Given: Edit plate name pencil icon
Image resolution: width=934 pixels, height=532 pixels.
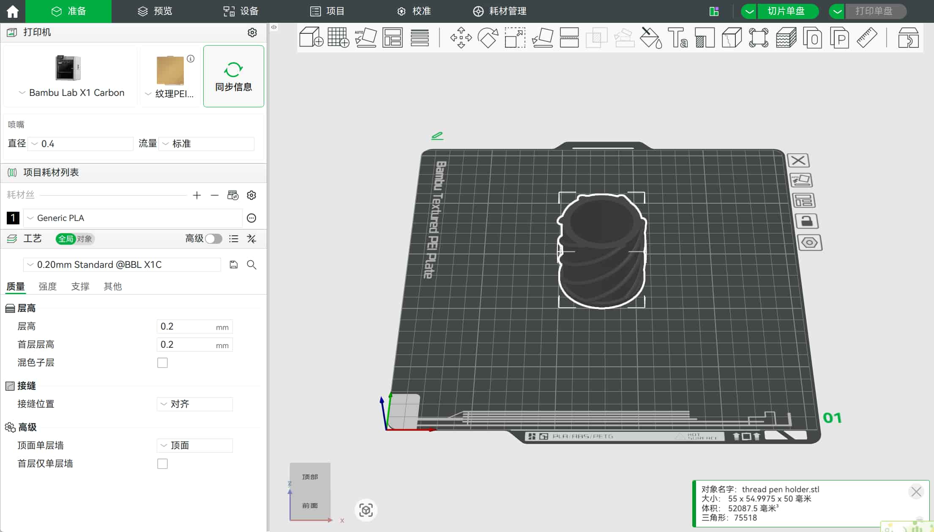Looking at the screenshot, I should pos(437,136).
